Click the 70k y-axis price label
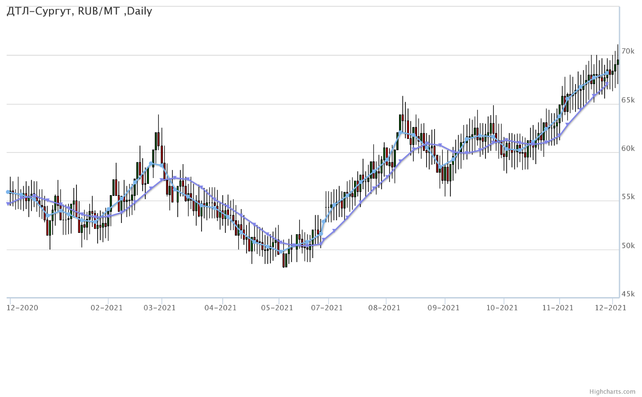642x397 pixels. (628, 51)
